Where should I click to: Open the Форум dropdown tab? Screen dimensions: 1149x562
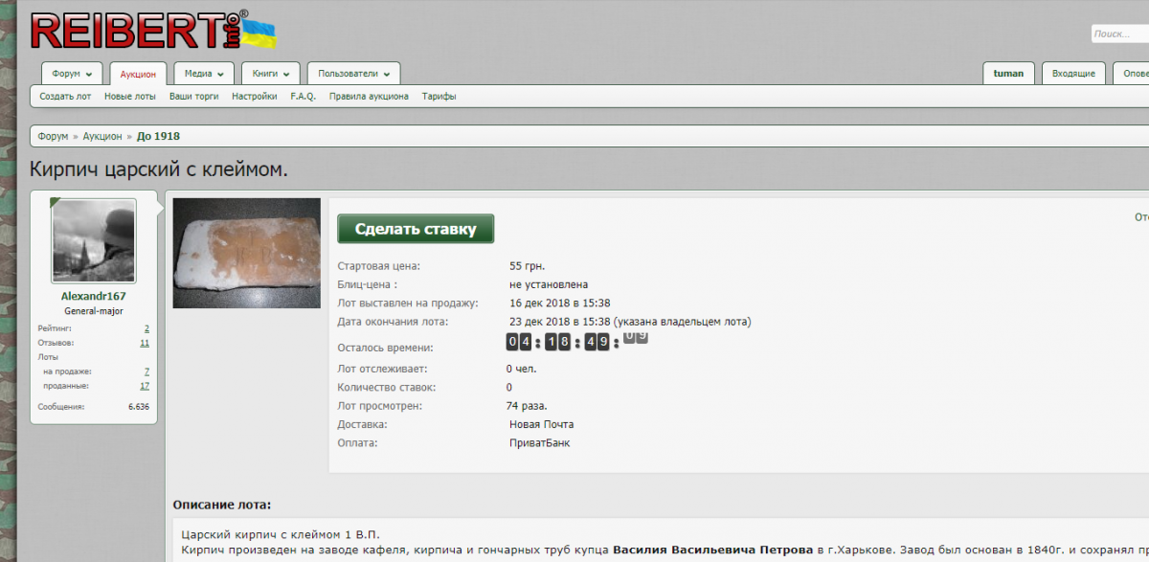(72, 74)
